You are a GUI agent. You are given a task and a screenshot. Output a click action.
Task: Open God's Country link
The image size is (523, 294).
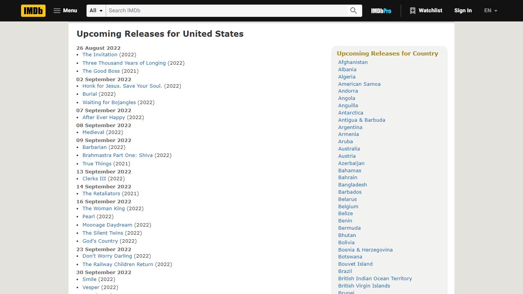pos(100,241)
